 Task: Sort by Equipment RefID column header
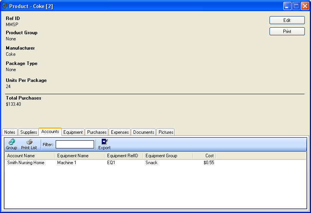click(123, 156)
